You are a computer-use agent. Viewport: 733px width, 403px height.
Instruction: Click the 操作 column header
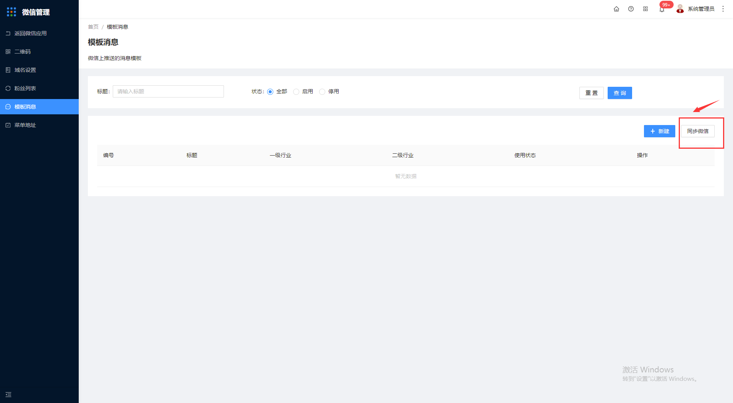point(642,155)
